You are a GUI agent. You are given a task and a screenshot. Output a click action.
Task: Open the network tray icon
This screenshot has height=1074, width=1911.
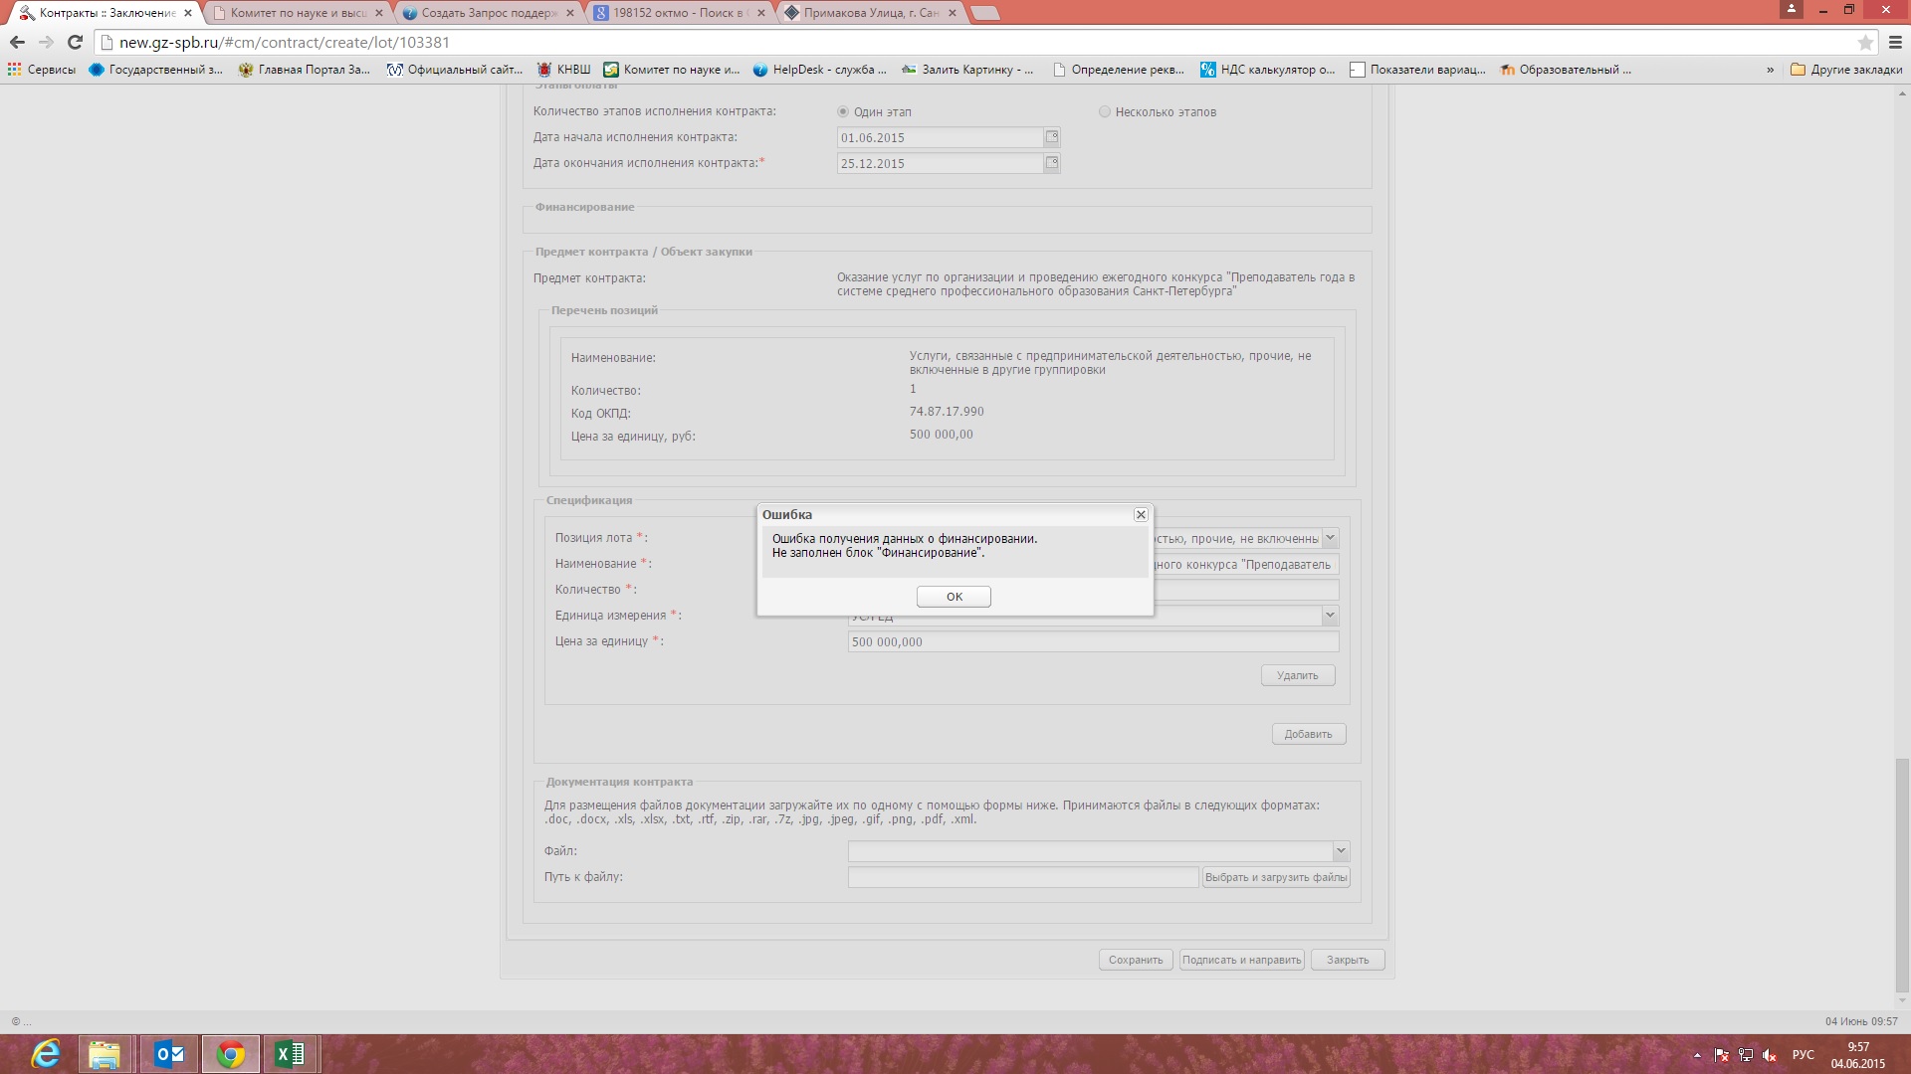(1746, 1055)
